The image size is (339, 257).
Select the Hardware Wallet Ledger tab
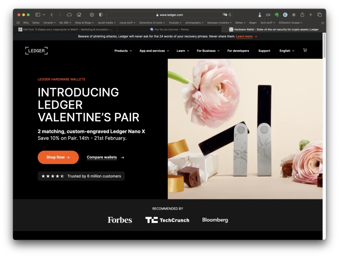click(x=274, y=29)
